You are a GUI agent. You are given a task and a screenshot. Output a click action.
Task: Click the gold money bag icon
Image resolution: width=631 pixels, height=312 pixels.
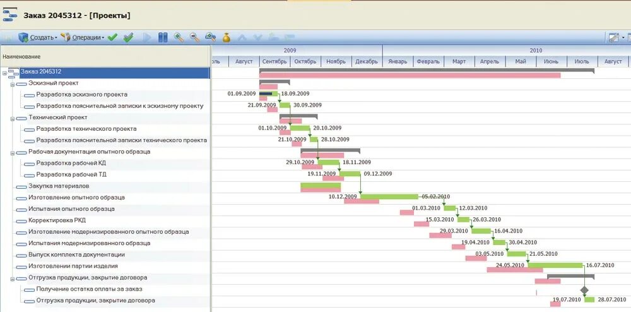tap(226, 37)
